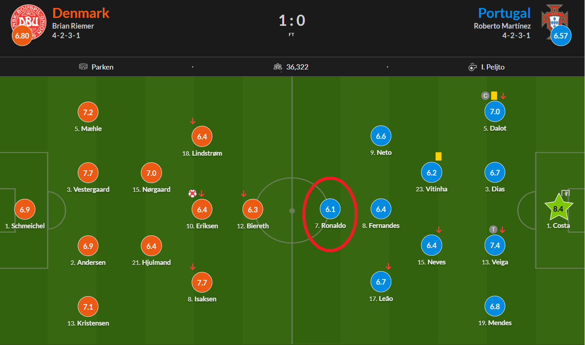The width and height of the screenshot is (585, 345).
Task: Select Veiga's 7.4 rating circle
Action: click(495, 245)
